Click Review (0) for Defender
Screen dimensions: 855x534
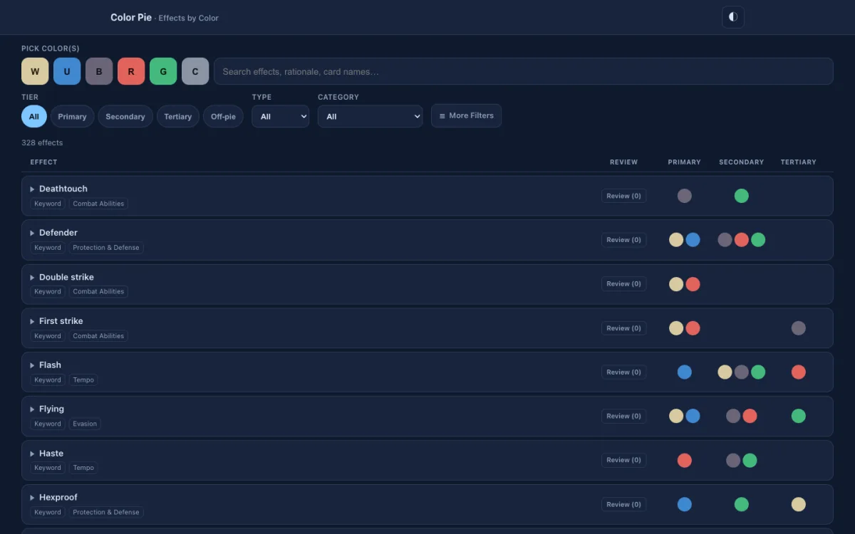pyautogui.click(x=624, y=240)
